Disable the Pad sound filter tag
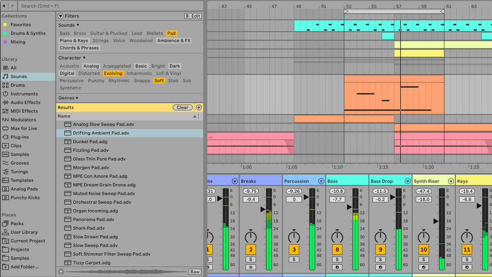 tap(171, 33)
